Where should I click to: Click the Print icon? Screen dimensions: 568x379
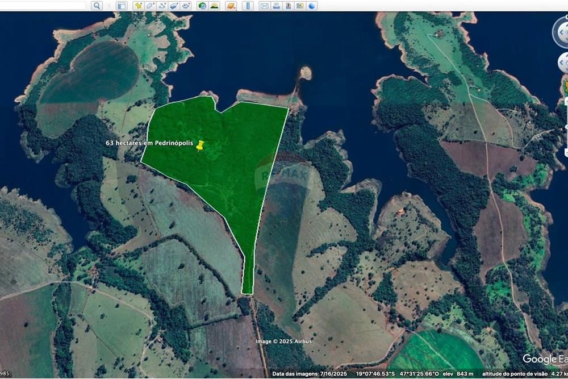(x=276, y=6)
